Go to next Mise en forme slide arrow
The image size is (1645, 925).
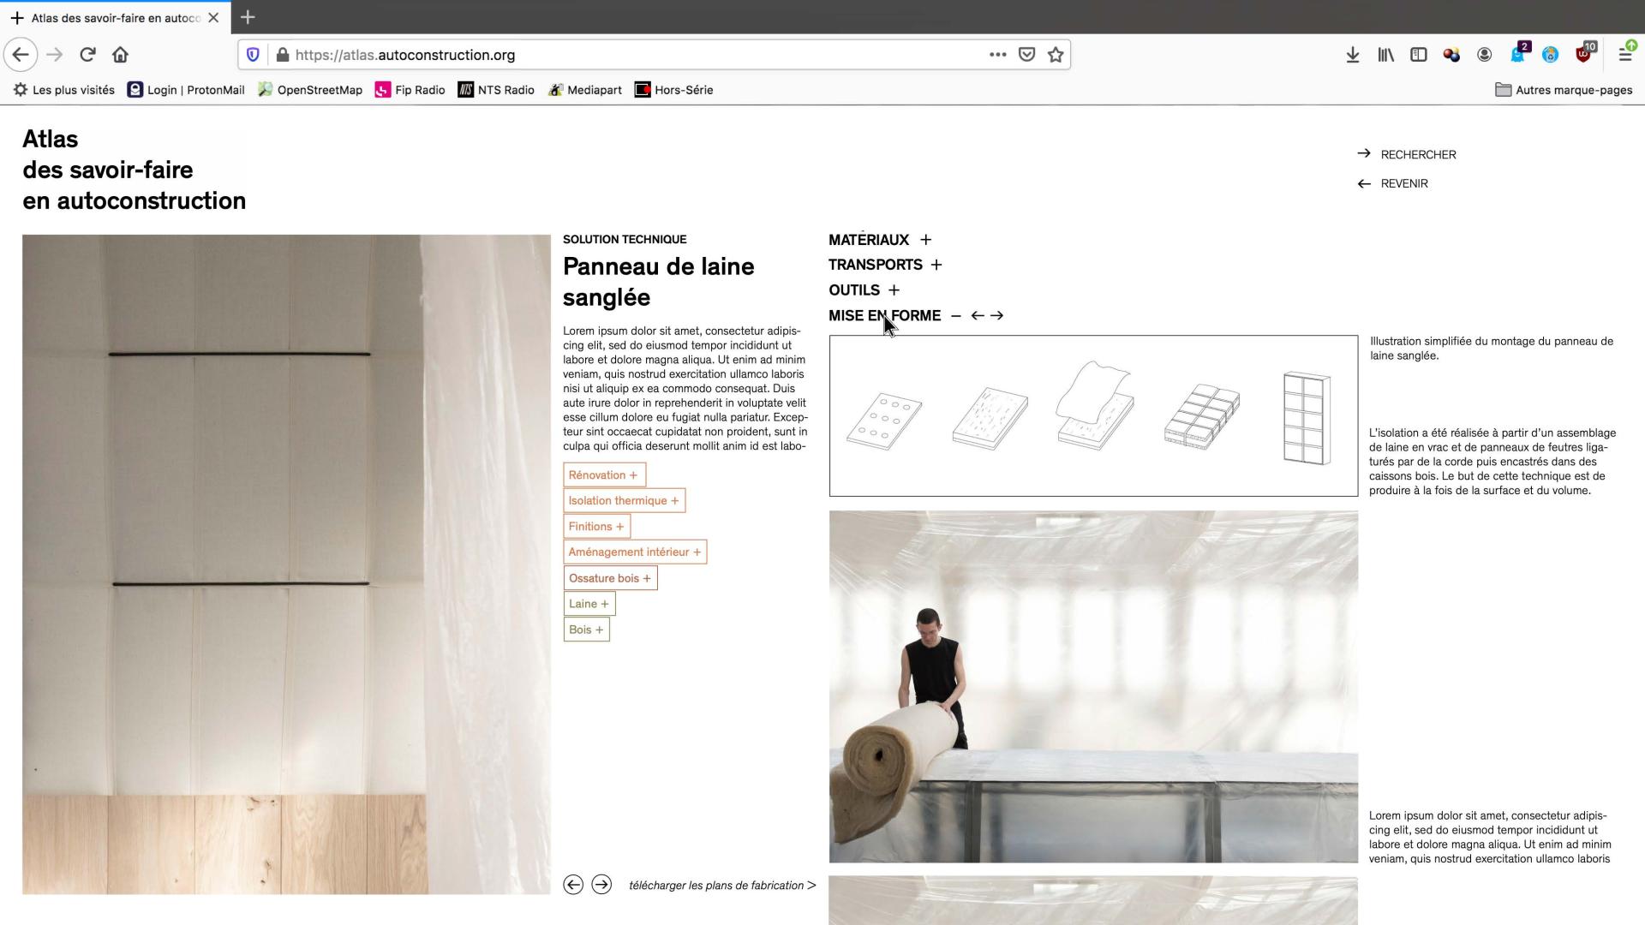click(996, 315)
